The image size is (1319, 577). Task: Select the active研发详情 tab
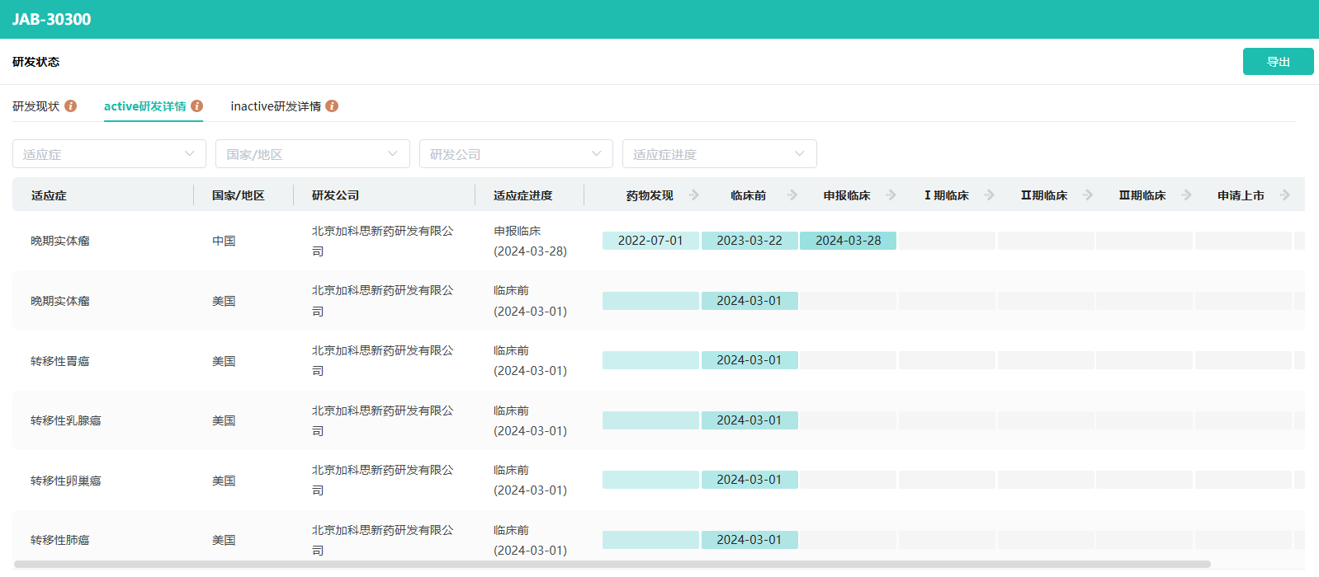click(144, 106)
